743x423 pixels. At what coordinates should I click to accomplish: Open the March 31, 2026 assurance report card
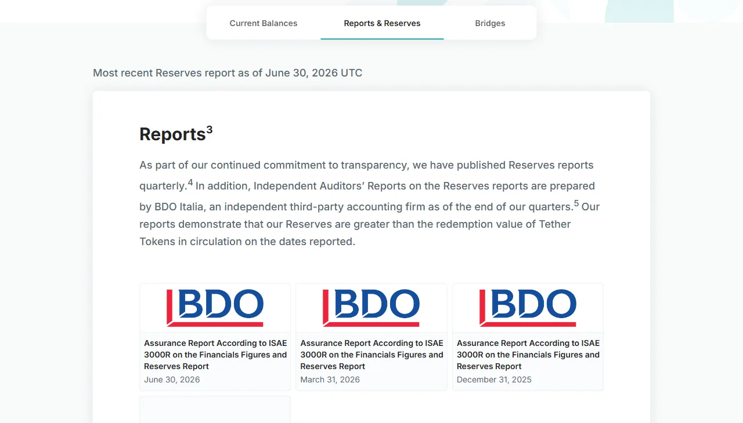click(371, 337)
